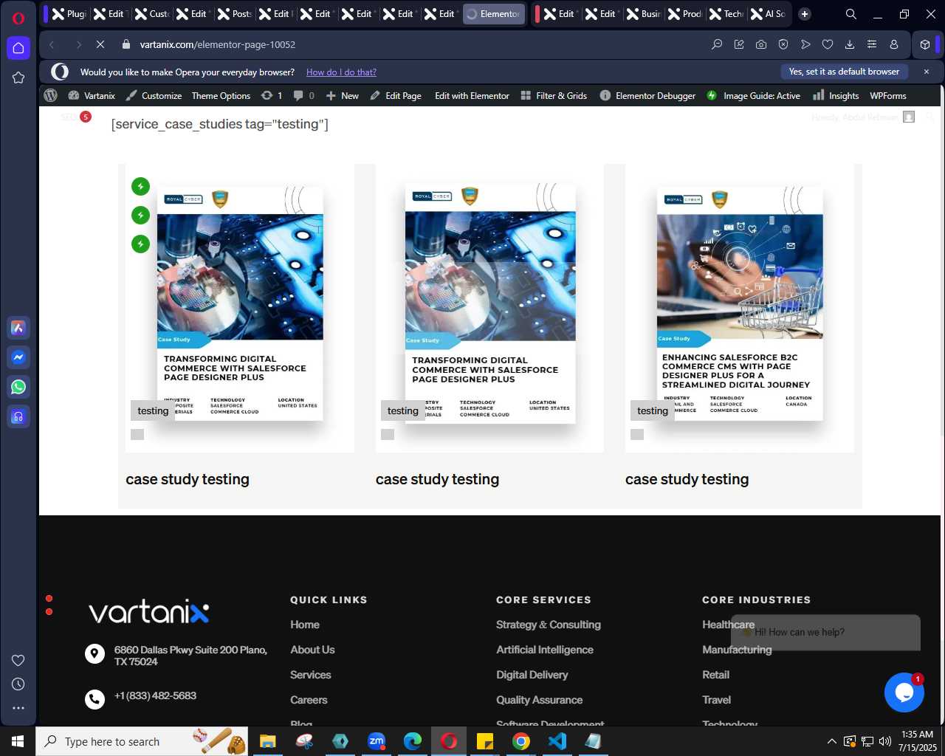Open Elementor Debugger menu
Screen dimensions: 945x756
[647, 95]
